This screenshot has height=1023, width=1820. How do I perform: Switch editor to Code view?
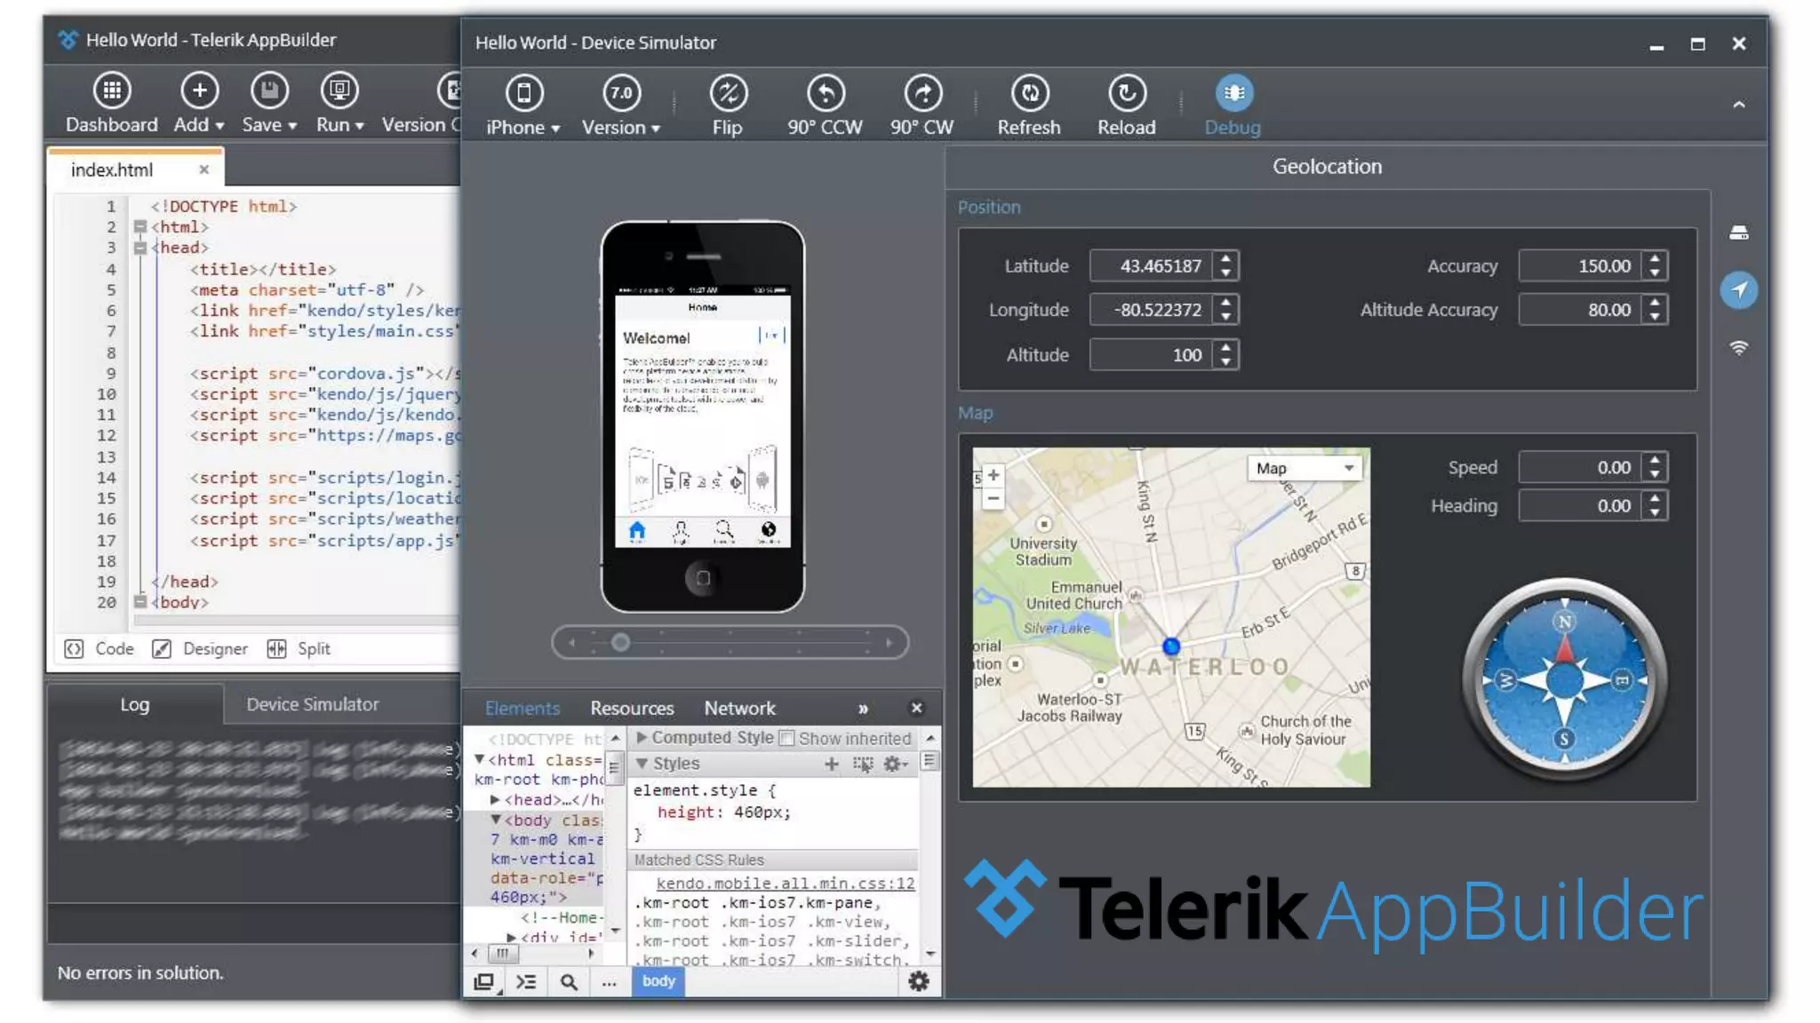click(99, 649)
